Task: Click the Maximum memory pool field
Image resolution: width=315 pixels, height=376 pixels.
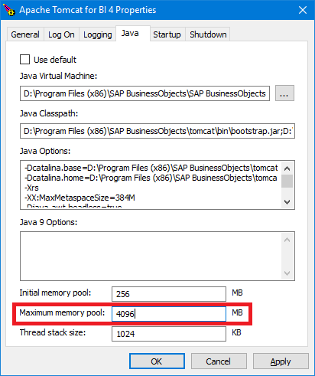Action: point(169,314)
